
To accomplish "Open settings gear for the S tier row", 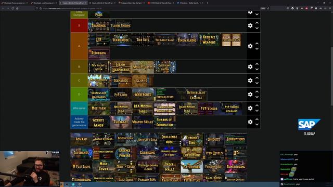I will (250, 25).
